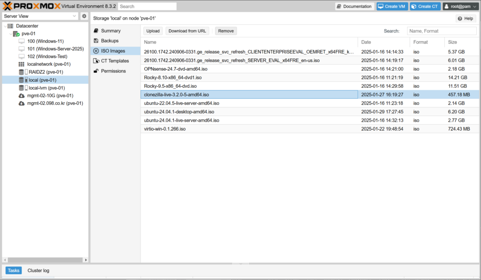Click the Name, Format search field
The image size is (481, 280).
441,31
